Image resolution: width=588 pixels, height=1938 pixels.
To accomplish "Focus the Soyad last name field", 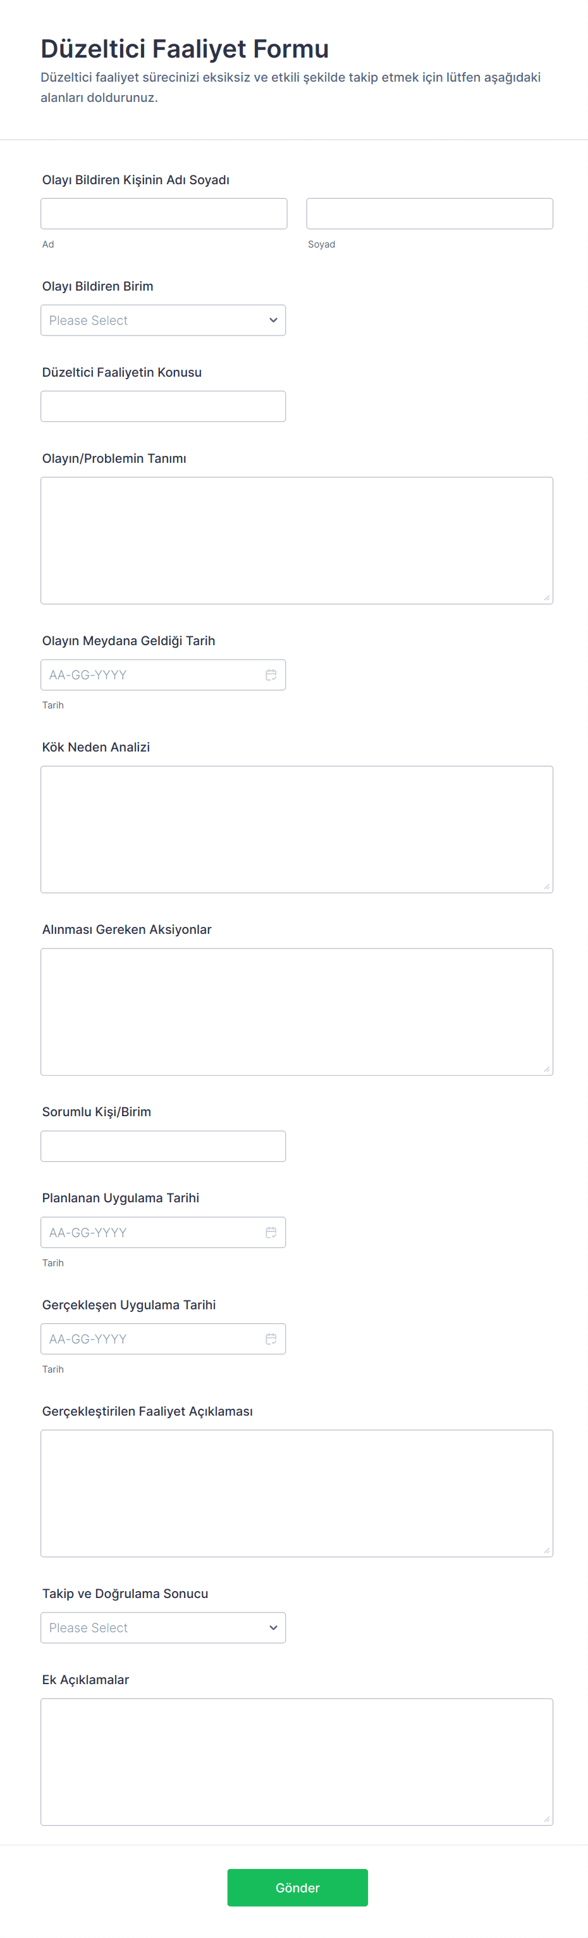I will (429, 213).
